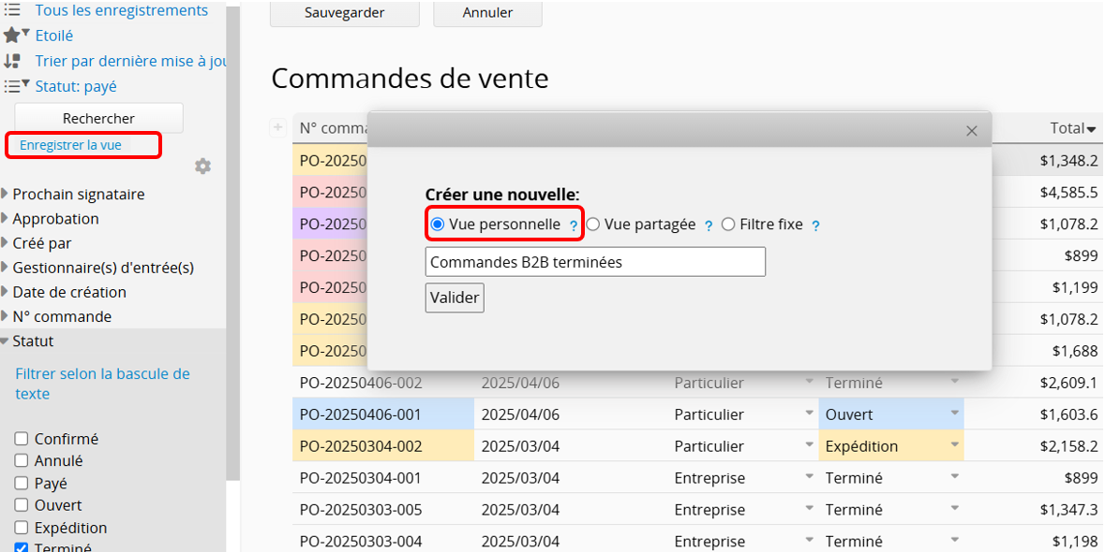Image resolution: width=1105 pixels, height=552 pixels.
Task: Open the help icon next to Vue personnelle
Action: point(573,225)
